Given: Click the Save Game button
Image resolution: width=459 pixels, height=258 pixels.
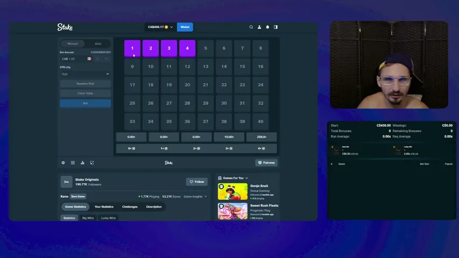Looking at the screenshot, I should tap(78, 197).
